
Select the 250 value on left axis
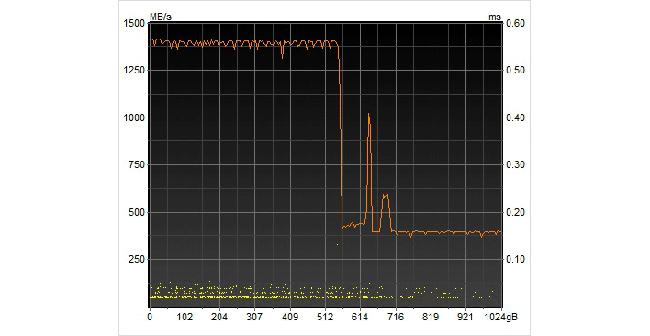tap(137, 260)
